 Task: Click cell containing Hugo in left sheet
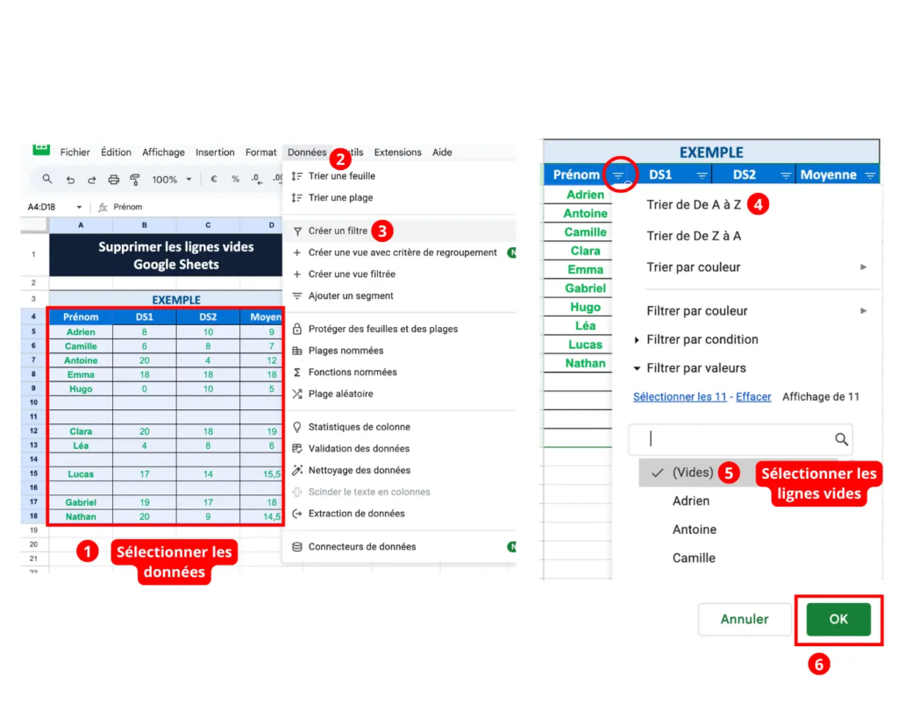(x=81, y=389)
